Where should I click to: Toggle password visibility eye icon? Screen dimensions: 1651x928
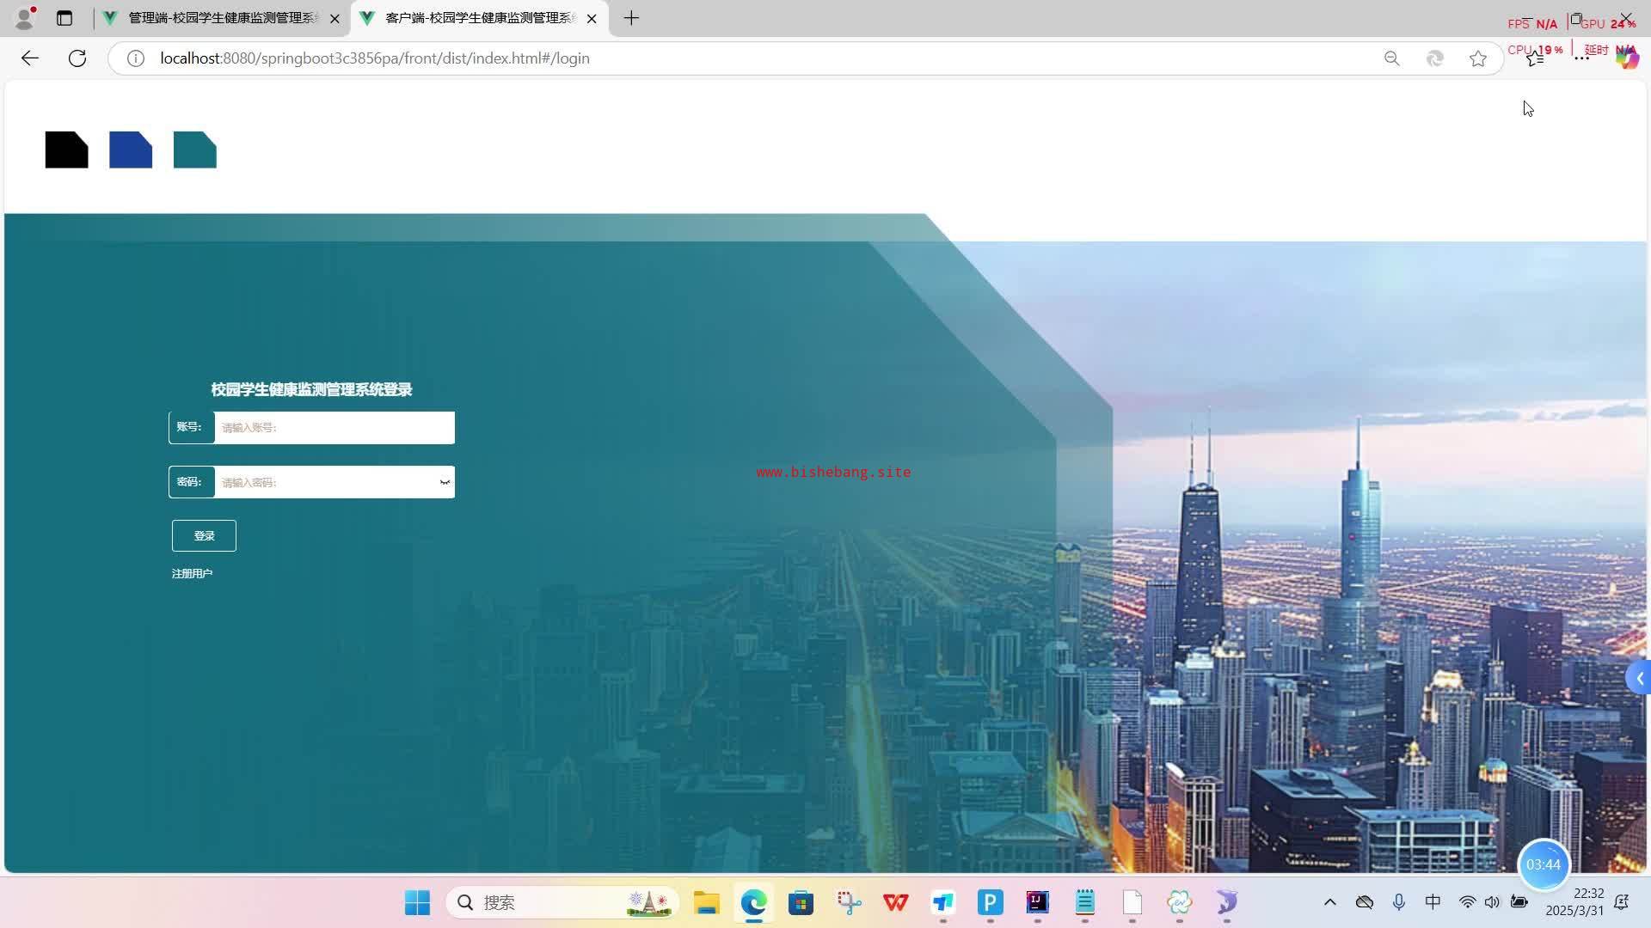tap(445, 482)
